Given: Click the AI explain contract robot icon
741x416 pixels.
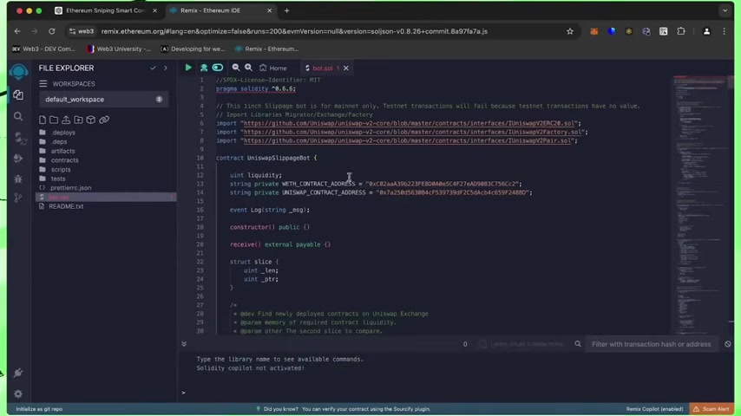Looking at the screenshot, I should 204,68.
